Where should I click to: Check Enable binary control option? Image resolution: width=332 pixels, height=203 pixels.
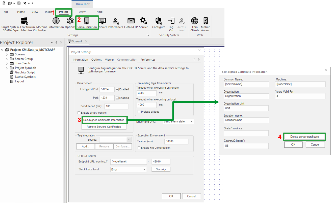coord(79,113)
